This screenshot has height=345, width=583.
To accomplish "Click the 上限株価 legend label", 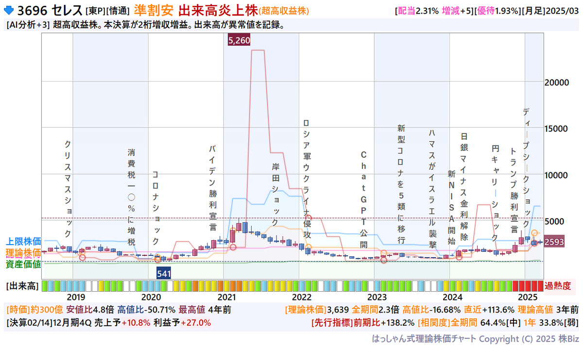I will coord(23,241).
